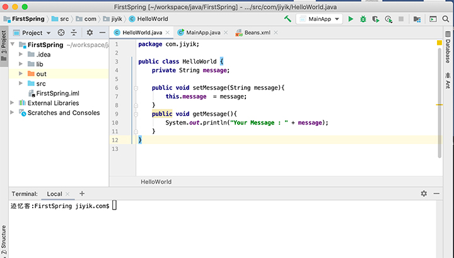Open Terminal panel gear settings

(424, 194)
